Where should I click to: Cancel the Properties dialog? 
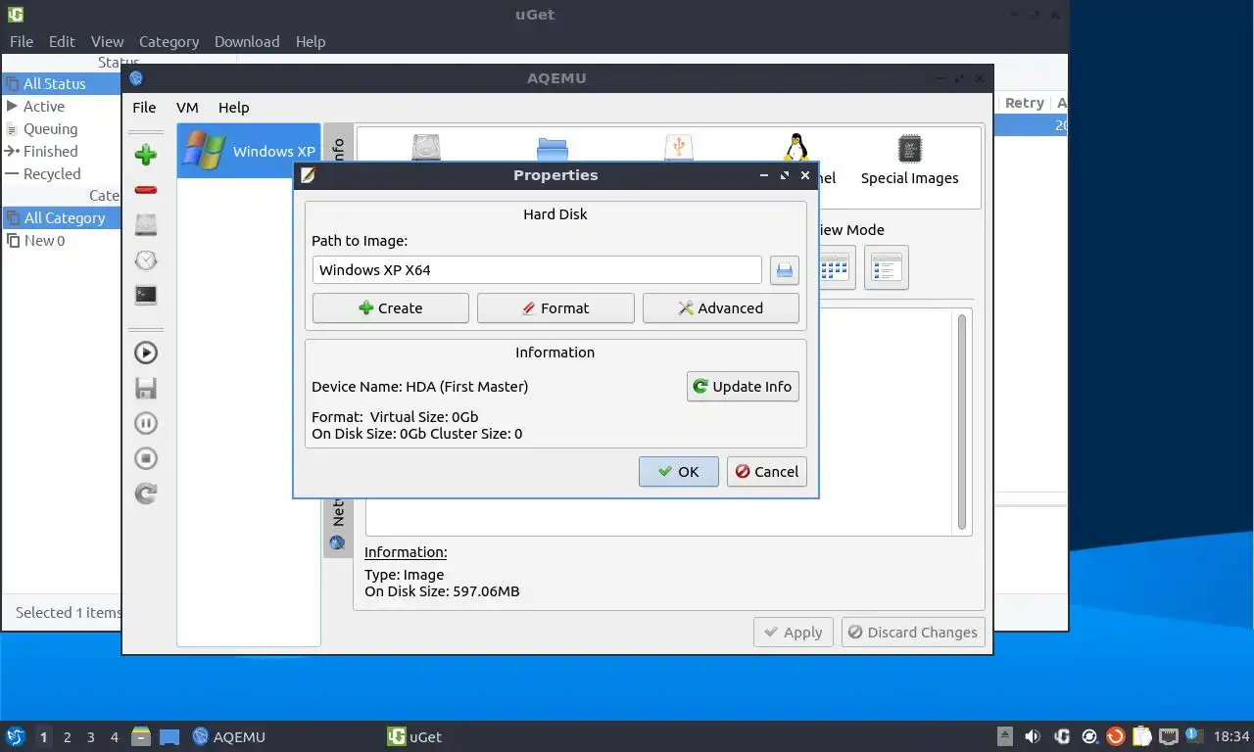[x=767, y=471]
